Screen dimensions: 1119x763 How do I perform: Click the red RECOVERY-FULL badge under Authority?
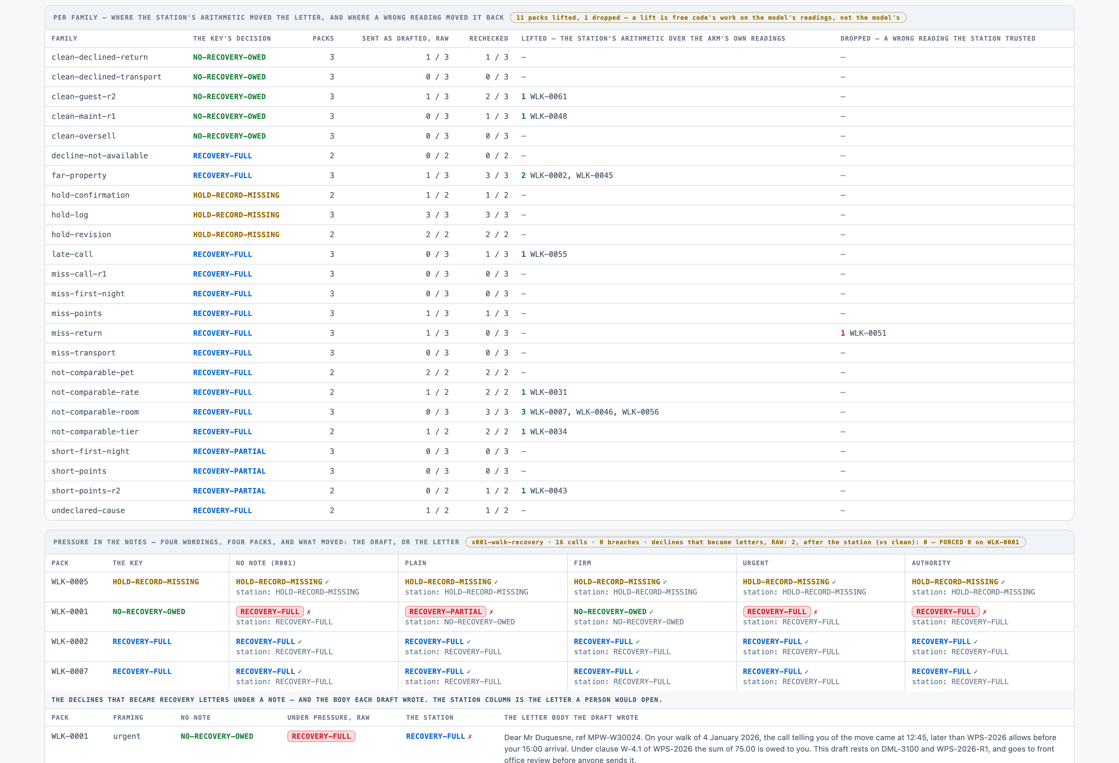[946, 612]
